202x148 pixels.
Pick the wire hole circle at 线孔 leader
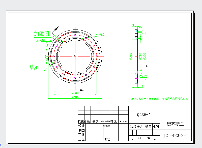54,62
